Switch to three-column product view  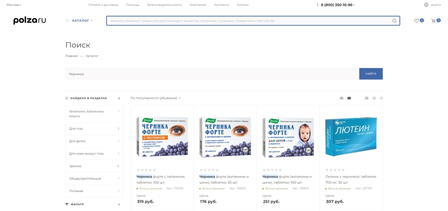pos(342,98)
